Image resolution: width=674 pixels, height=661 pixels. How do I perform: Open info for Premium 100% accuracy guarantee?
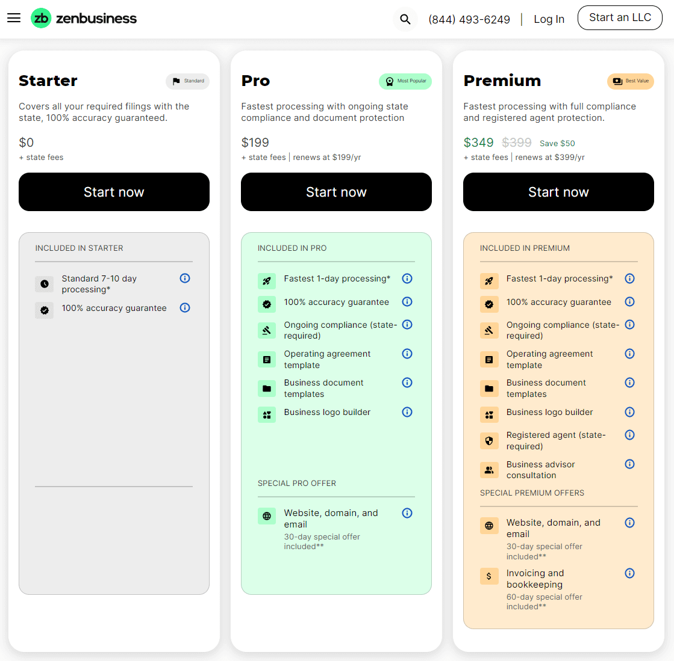pyautogui.click(x=629, y=302)
